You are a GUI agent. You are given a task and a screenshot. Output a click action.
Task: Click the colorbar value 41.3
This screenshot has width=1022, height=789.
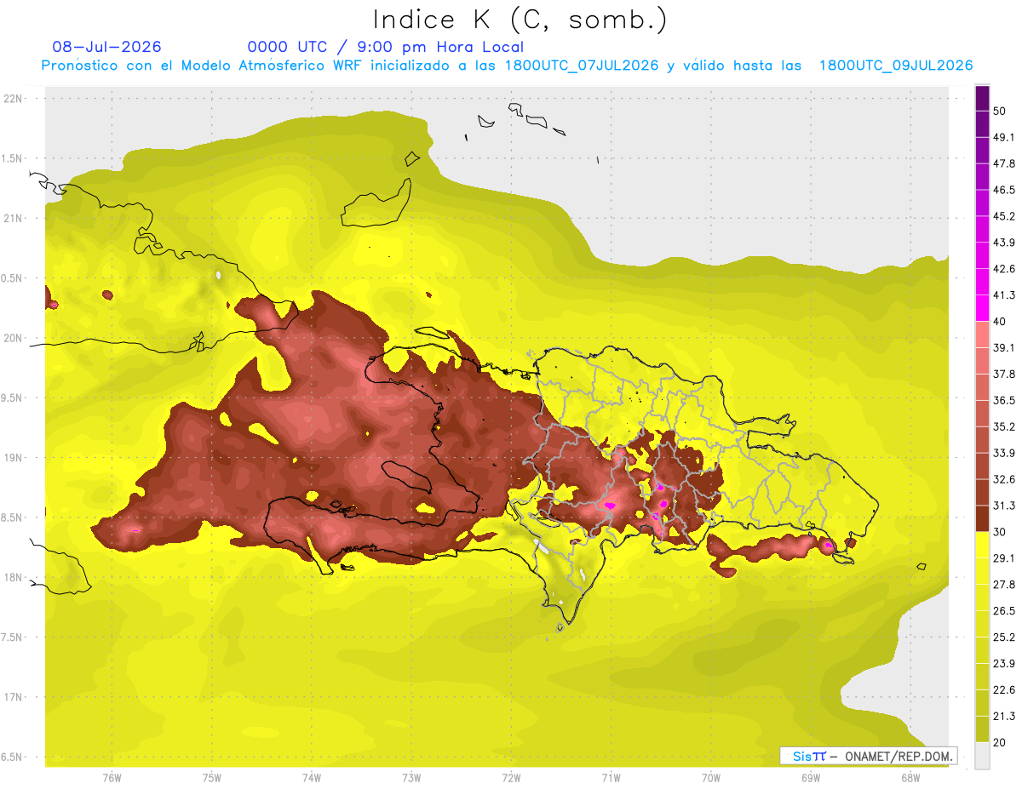[x=1003, y=295]
